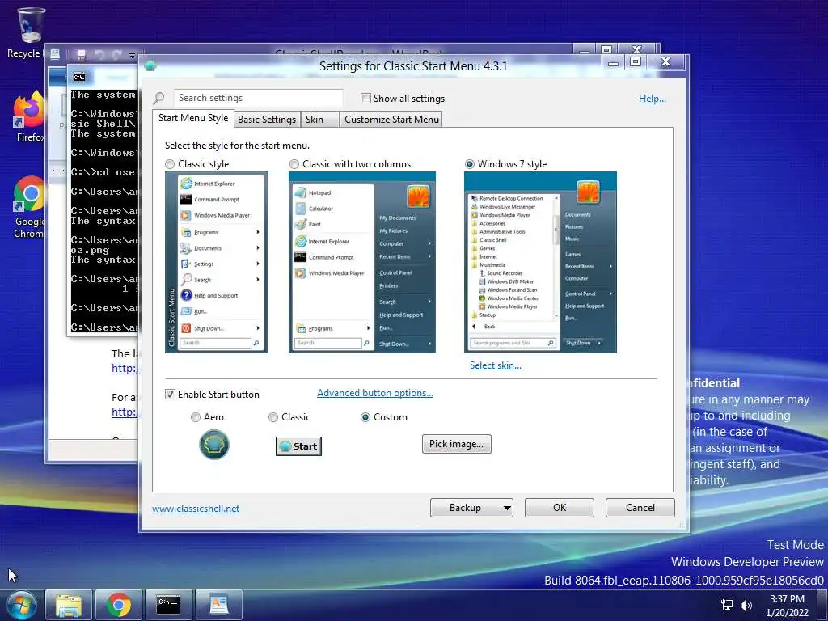Click the Classic Shell icon in title bar
Image resolution: width=828 pixels, height=621 pixels.
click(x=150, y=66)
